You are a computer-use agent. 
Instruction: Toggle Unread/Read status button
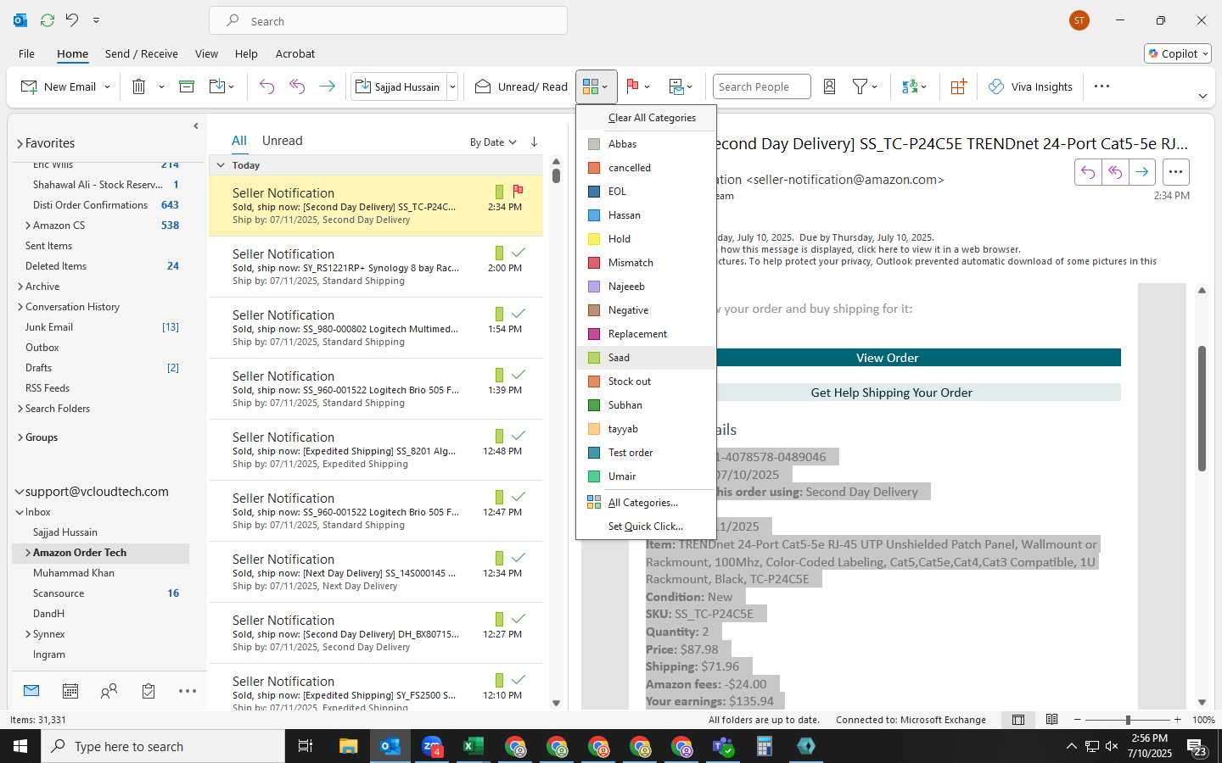tap(521, 86)
